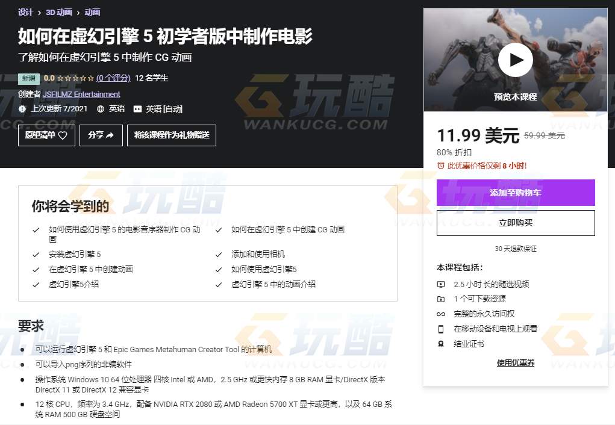This screenshot has height=425, width=615.
Task: Open the 0个评分 ratings link
Action: pyautogui.click(x=113, y=78)
